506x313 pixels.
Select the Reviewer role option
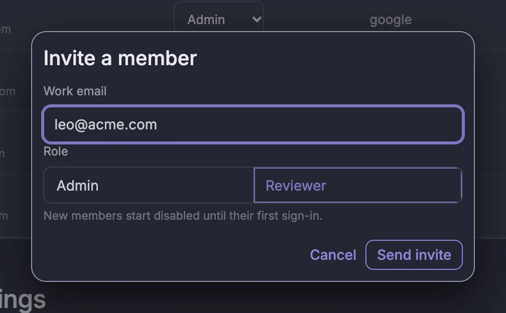pyautogui.click(x=358, y=186)
